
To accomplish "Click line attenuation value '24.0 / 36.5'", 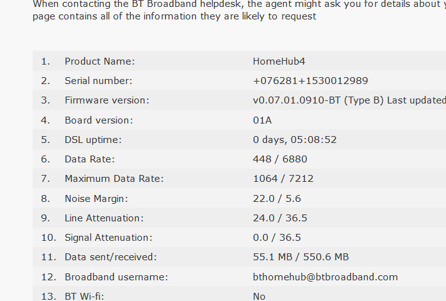I will [x=280, y=218].
